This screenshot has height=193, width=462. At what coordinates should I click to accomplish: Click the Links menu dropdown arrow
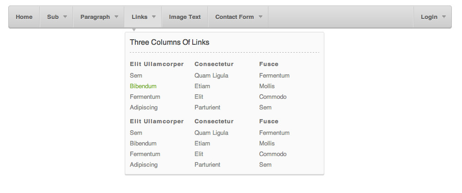(154, 17)
